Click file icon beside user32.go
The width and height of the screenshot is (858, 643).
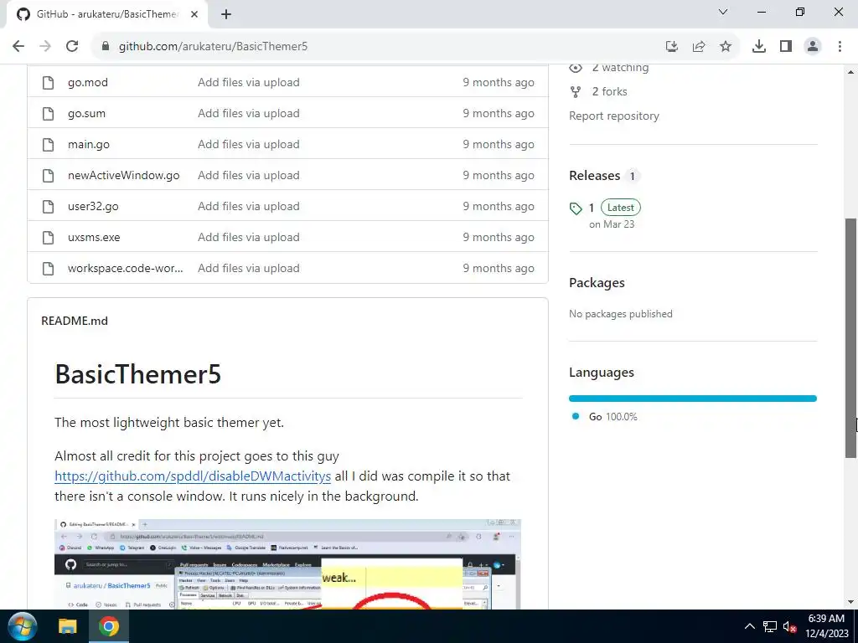48,207
